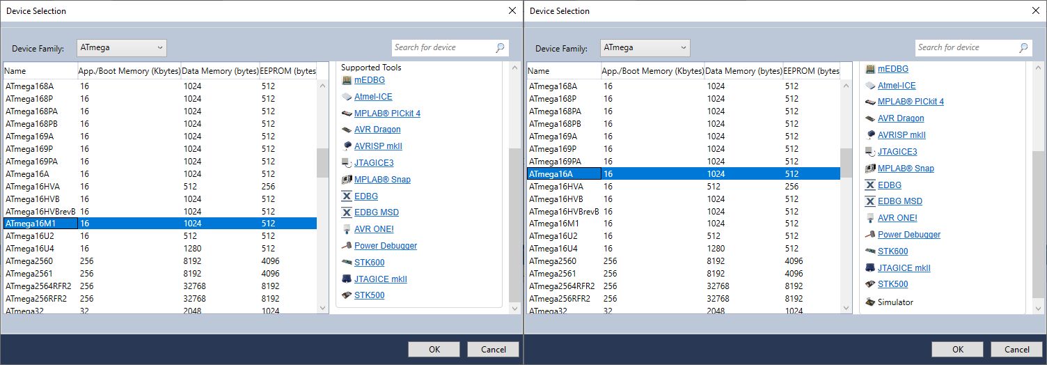Click JTAGICE mkII icon in left window
Viewport: 1047px width, 365px height.
click(x=347, y=279)
